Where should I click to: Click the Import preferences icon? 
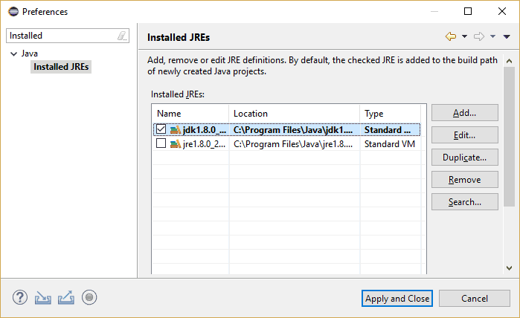pos(43,297)
